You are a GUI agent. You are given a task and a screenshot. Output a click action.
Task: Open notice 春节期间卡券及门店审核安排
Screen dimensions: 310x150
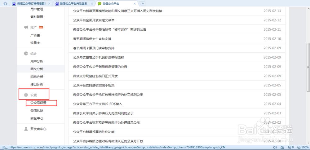(x=94, y=48)
